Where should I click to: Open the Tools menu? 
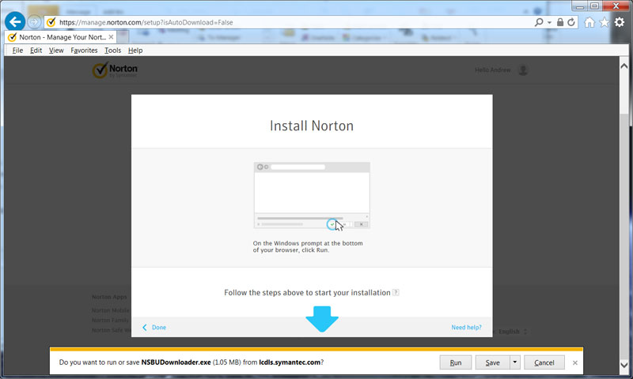click(112, 51)
